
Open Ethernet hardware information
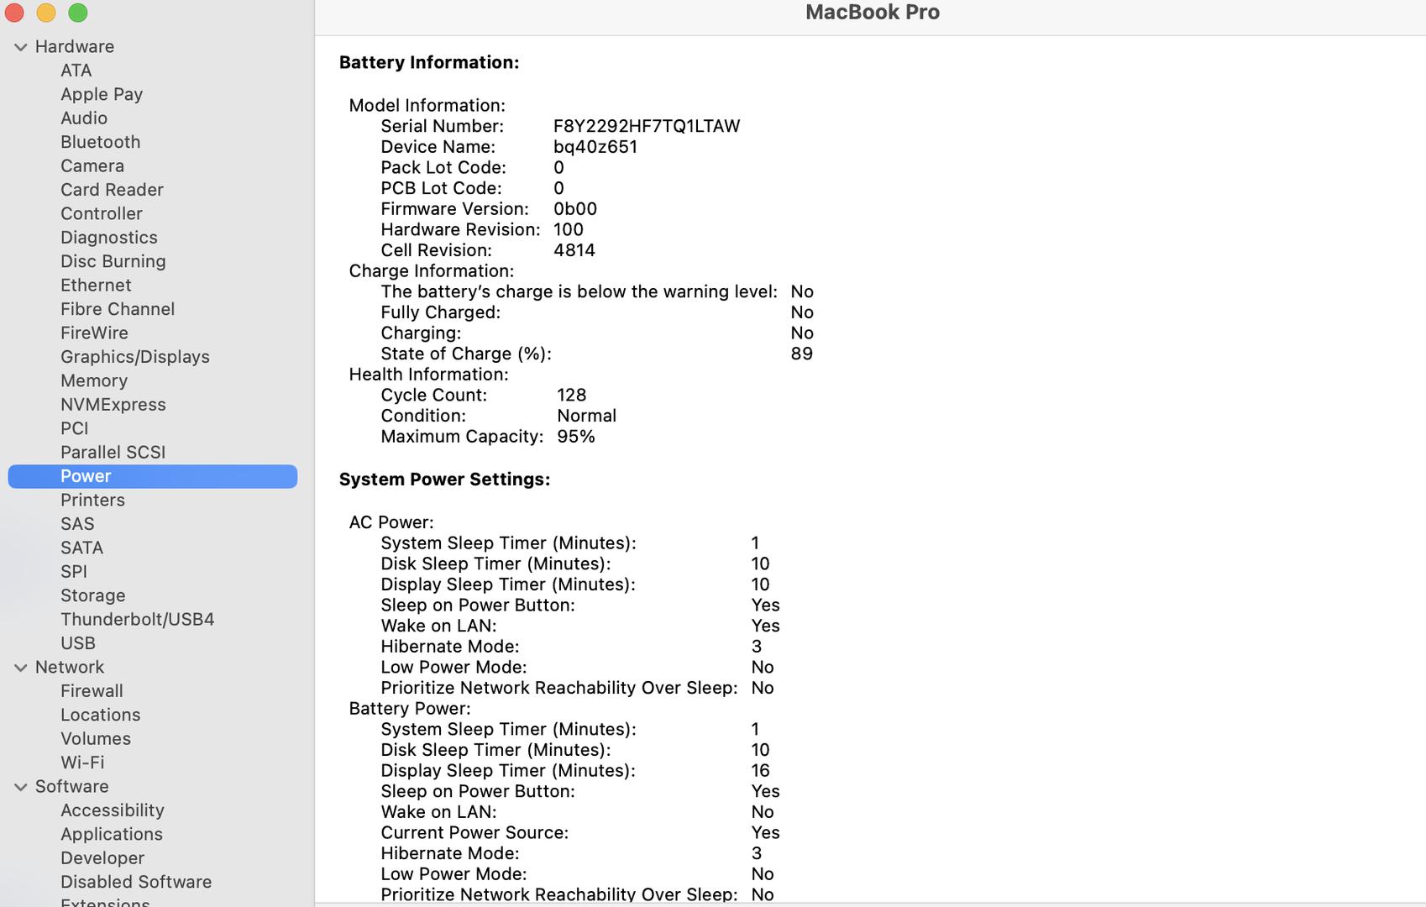(96, 286)
